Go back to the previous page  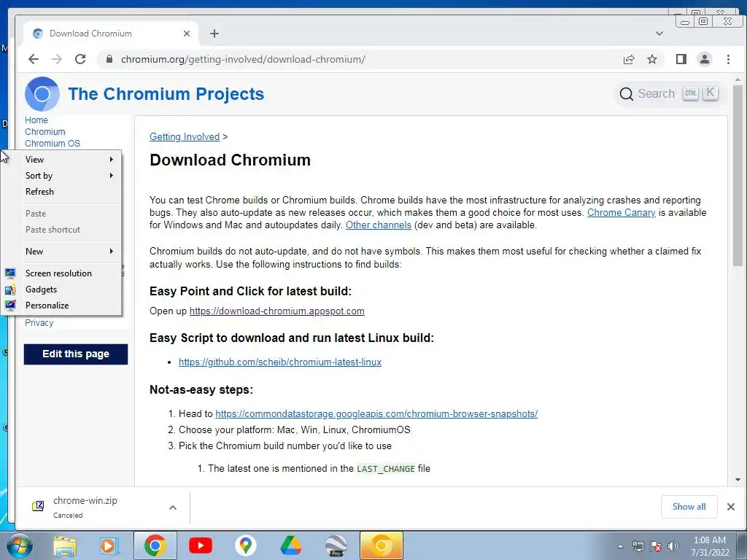pyautogui.click(x=34, y=59)
